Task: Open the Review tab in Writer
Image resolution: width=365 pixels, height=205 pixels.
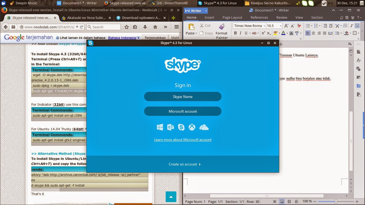Action: 282,17
